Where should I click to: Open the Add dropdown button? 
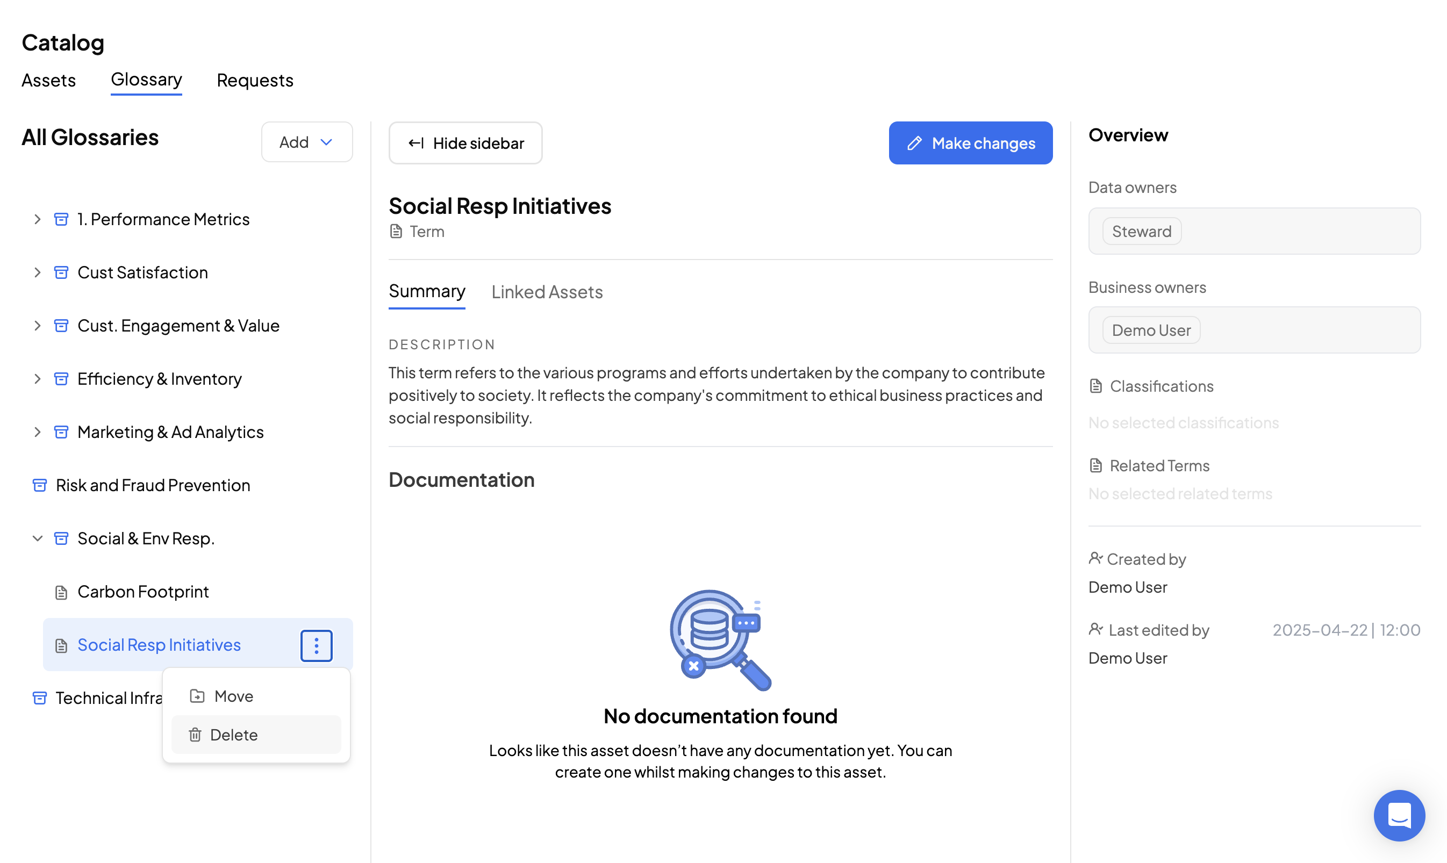[306, 142]
